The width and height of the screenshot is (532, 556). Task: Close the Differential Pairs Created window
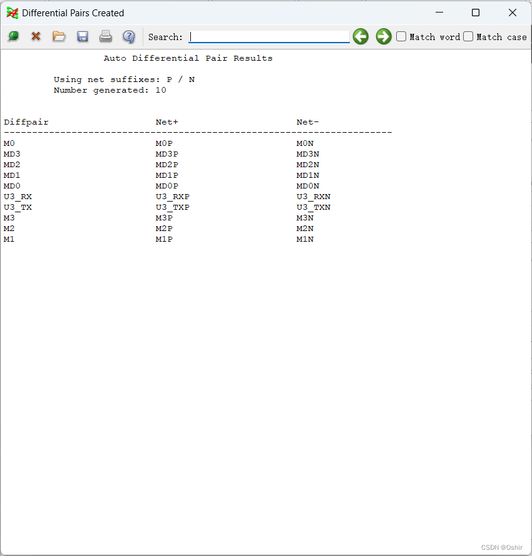pyautogui.click(x=512, y=13)
